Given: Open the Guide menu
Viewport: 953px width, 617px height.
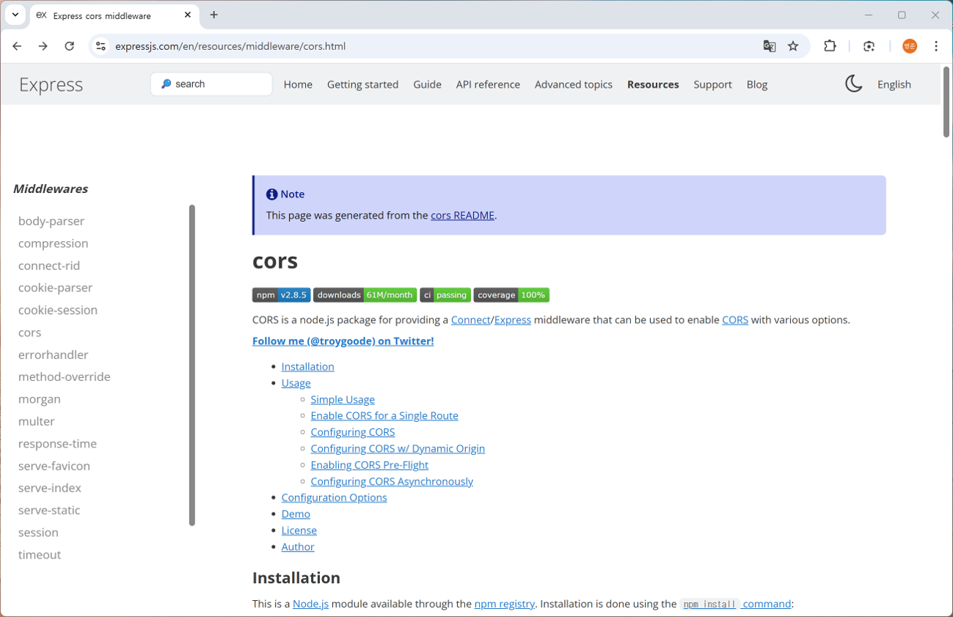Looking at the screenshot, I should tap(427, 84).
